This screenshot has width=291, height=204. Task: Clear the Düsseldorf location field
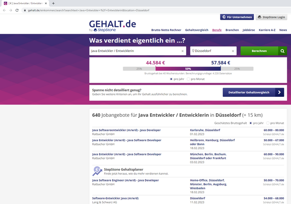tap(233, 51)
